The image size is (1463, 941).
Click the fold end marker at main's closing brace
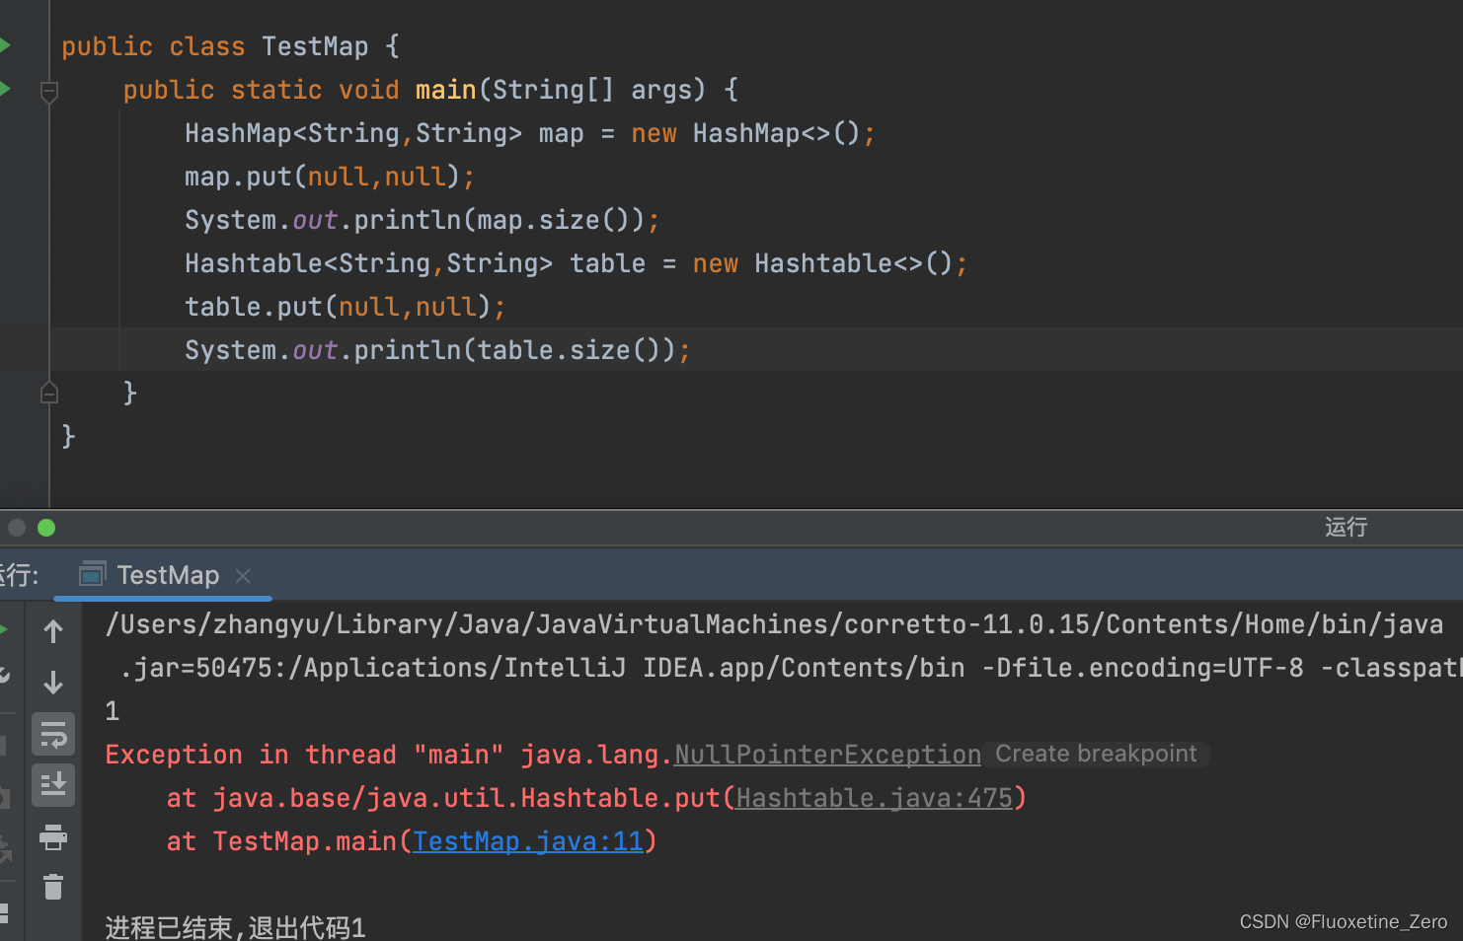[49, 394]
